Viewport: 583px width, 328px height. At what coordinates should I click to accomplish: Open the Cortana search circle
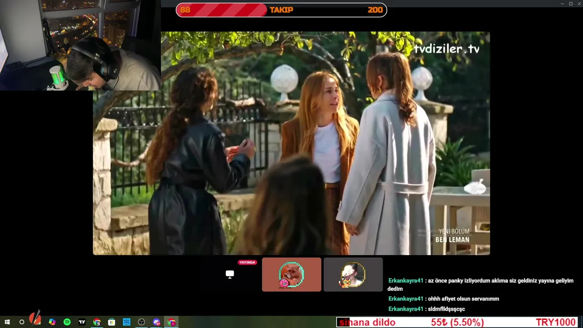coord(21,322)
